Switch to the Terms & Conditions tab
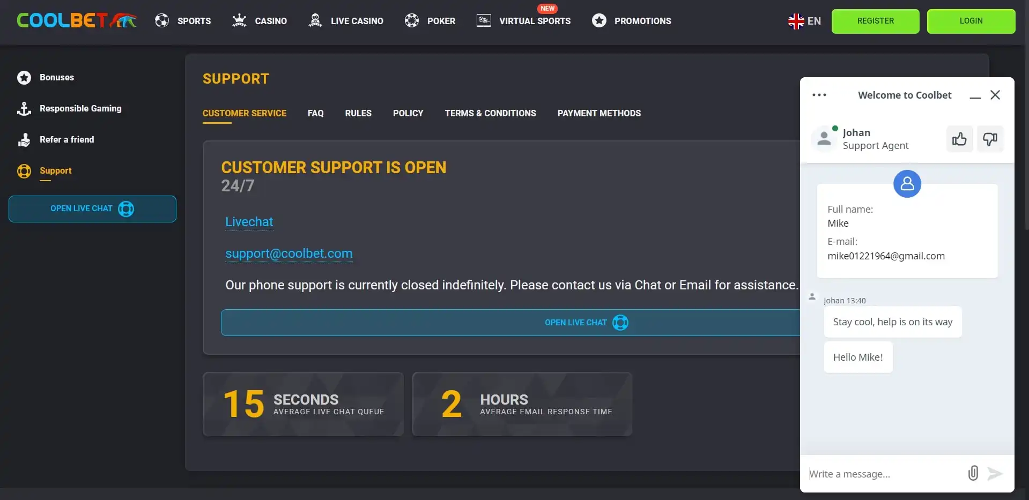This screenshot has height=500, width=1029. point(491,113)
